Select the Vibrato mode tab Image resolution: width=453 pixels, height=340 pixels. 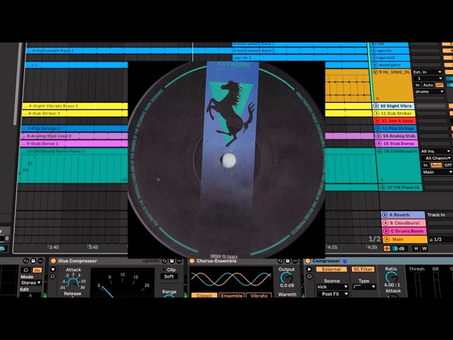[x=259, y=295]
